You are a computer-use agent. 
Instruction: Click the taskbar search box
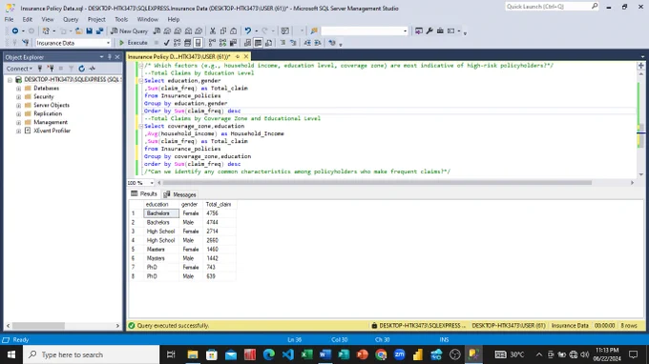[x=91, y=354]
